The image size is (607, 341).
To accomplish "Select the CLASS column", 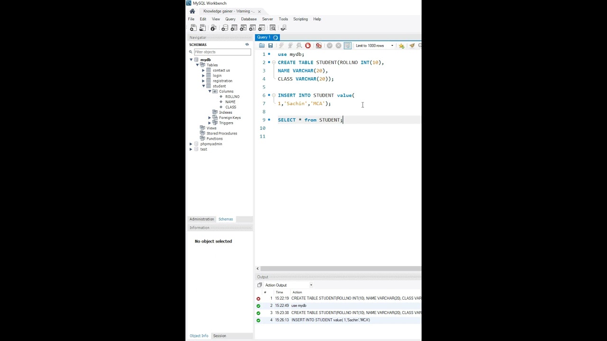I will tap(230, 107).
